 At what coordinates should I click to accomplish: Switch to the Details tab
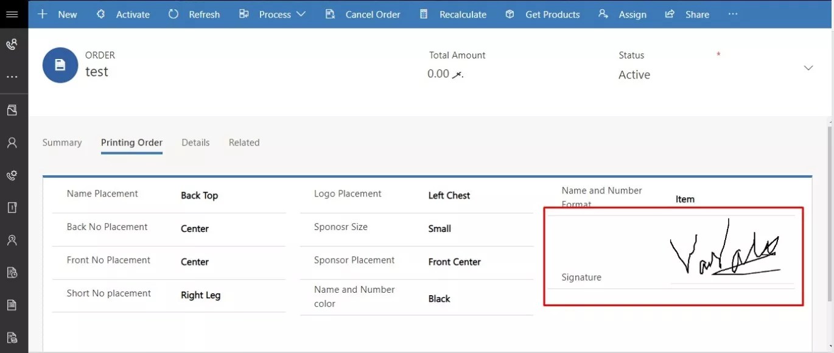[195, 142]
